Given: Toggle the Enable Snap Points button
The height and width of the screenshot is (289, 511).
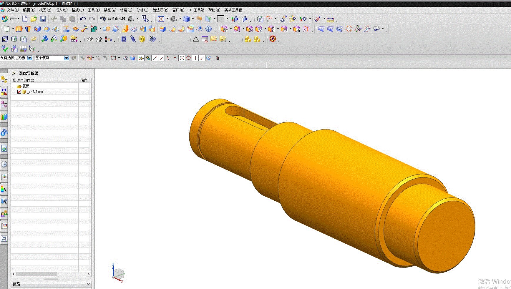Looking at the screenshot, I should 141,58.
